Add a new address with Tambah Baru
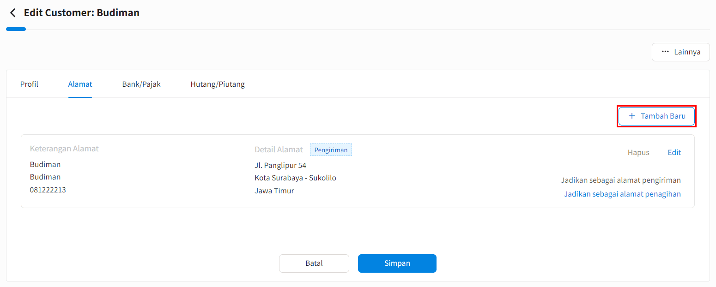The width and height of the screenshot is (716, 287). click(x=656, y=116)
